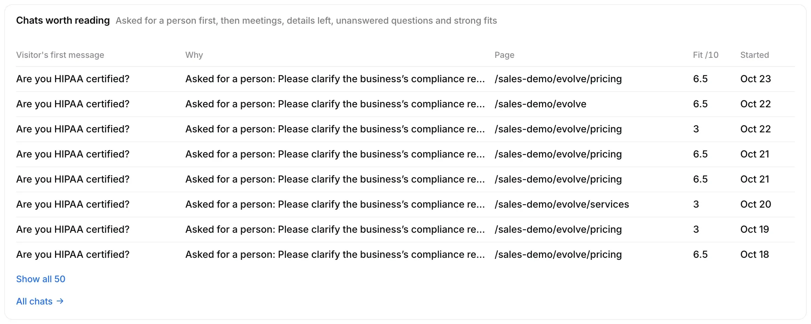Screen dimensions: 811x324
Task: Select the Oct 20 chat on /sales-demo/evolve/services
Action: (405, 205)
